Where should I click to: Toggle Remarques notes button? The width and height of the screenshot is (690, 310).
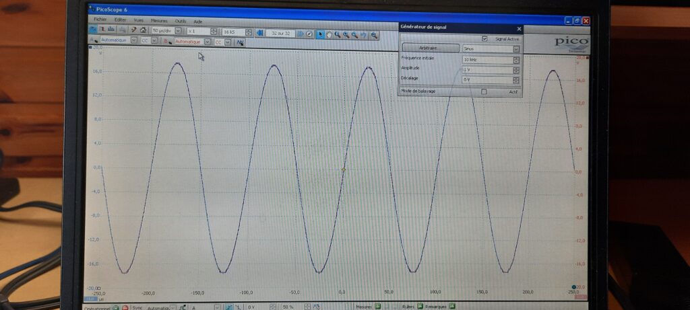(451, 307)
